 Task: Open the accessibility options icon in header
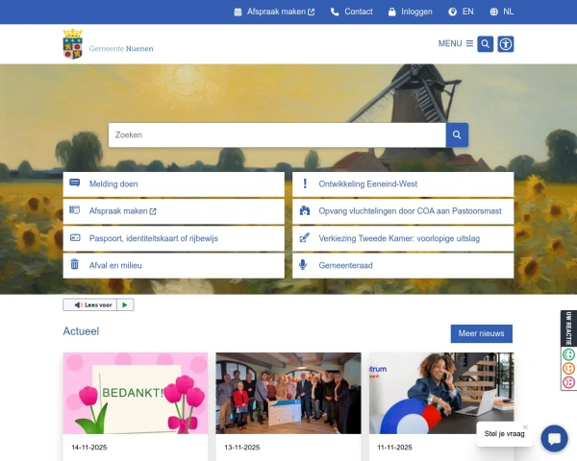(506, 44)
